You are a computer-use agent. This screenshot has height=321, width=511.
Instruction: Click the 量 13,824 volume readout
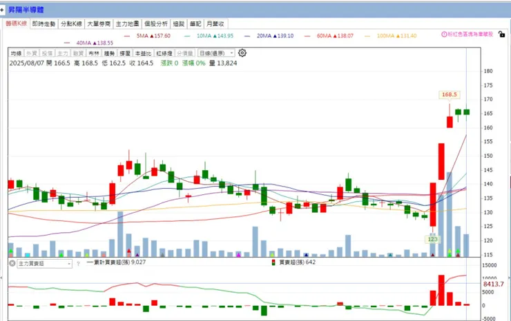click(x=223, y=63)
